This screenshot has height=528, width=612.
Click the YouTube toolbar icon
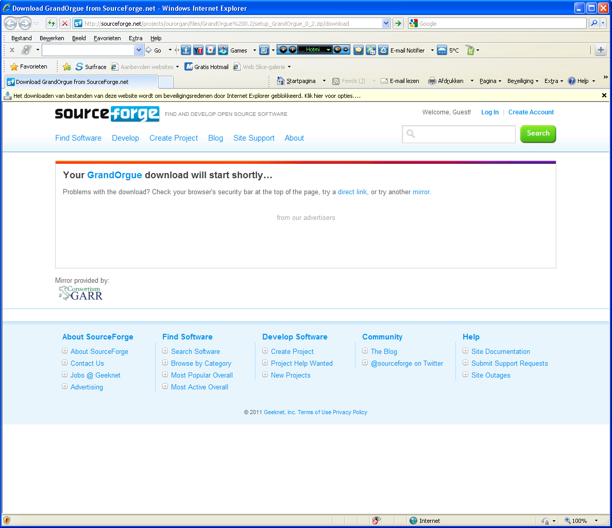(198, 50)
